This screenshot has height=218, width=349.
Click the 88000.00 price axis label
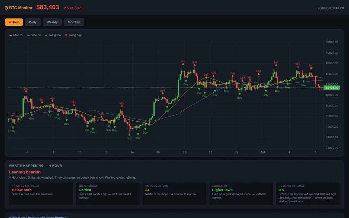tap(332, 63)
